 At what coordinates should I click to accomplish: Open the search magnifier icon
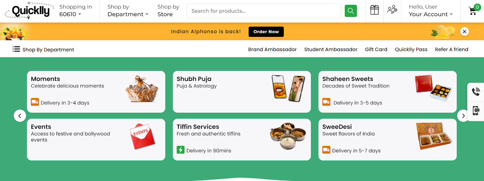pos(350,11)
